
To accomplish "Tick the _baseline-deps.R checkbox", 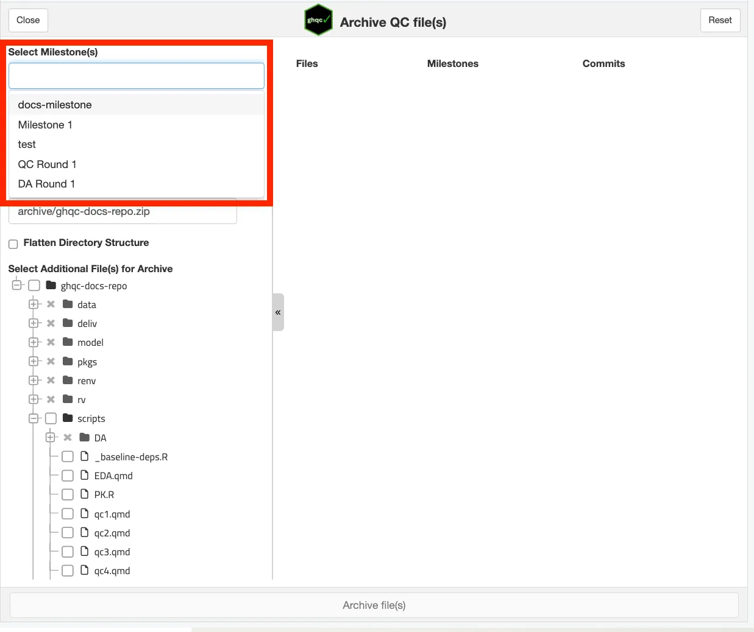I will click(x=68, y=457).
